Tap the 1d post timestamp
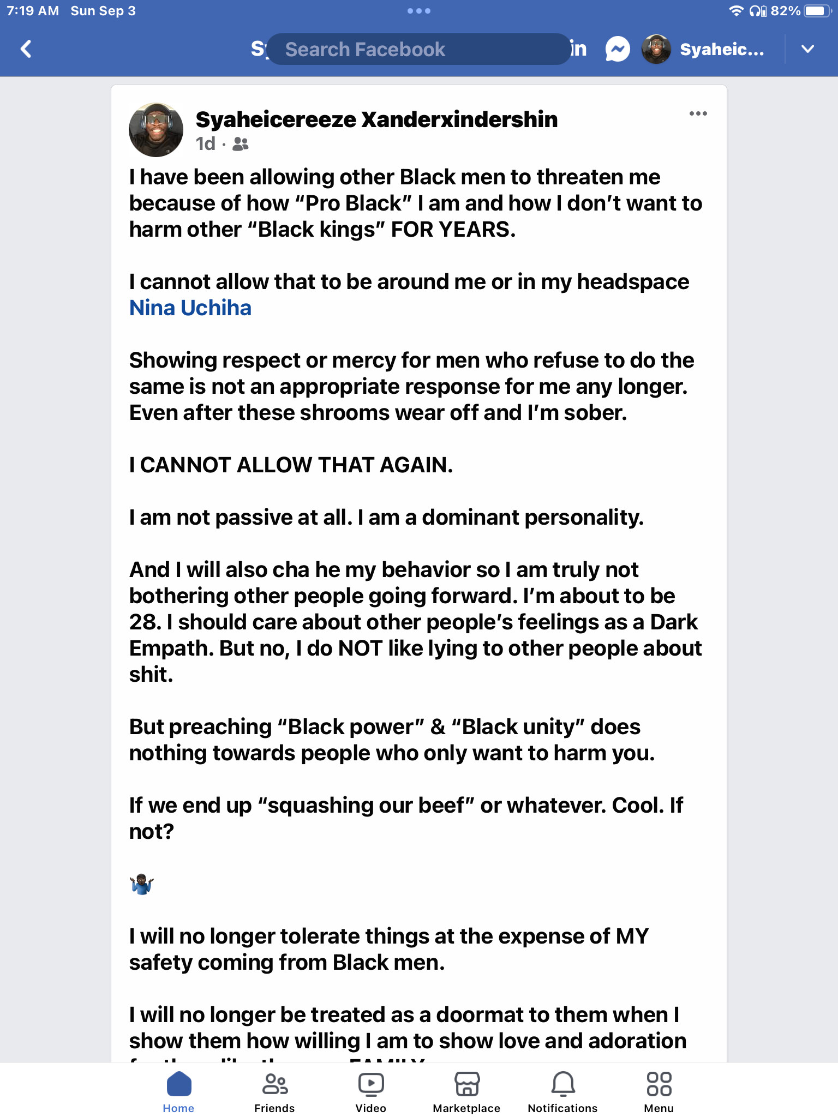Image resolution: width=838 pixels, height=1117 pixels. click(206, 144)
